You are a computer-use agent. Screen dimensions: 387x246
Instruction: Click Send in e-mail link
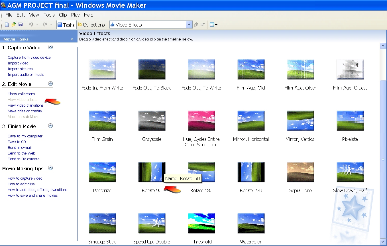[20, 147]
